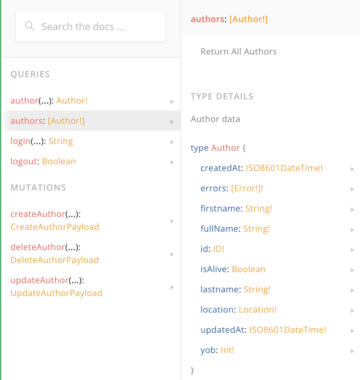Open arrow next to updatedAt field
The image size is (363, 380).
coord(352,331)
